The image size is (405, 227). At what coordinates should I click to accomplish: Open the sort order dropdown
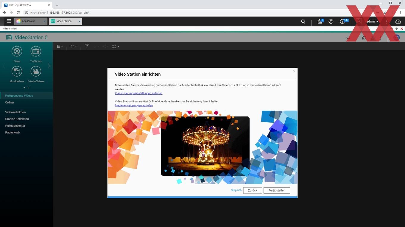point(74,46)
